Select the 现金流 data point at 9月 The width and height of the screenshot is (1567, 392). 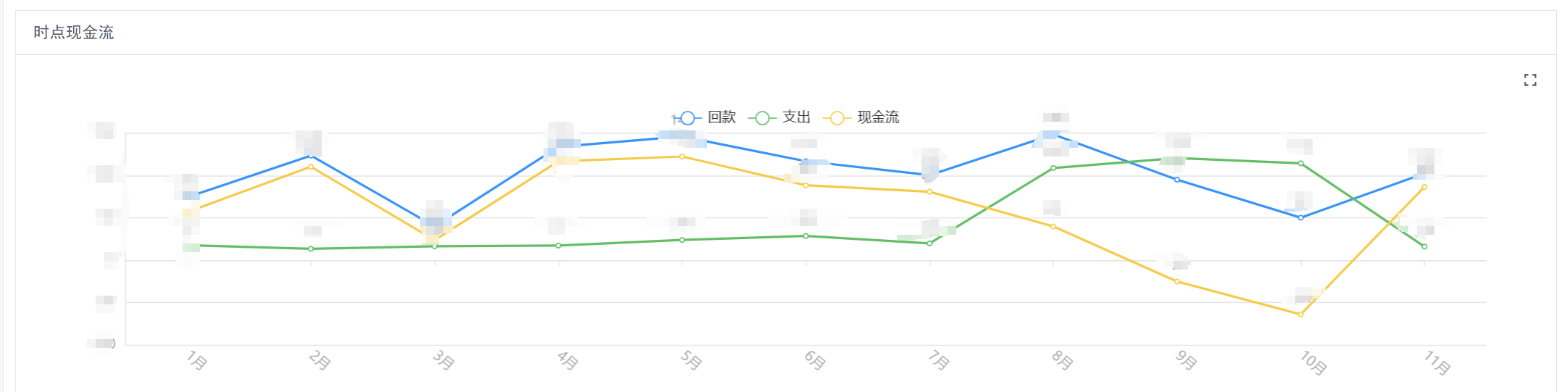[x=1177, y=282]
